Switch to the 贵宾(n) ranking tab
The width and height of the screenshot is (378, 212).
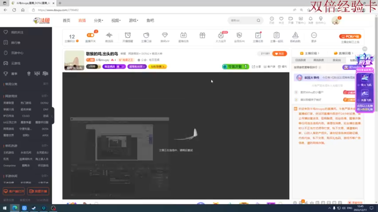[337, 60]
